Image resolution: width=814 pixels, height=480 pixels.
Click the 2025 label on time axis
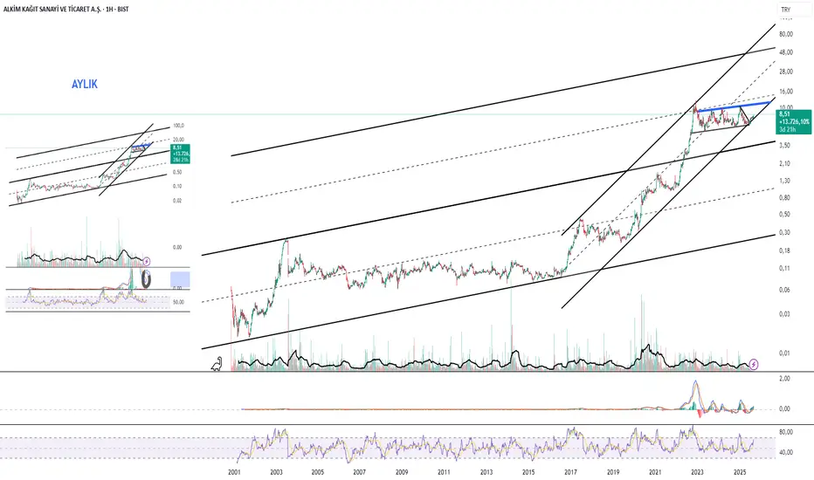coord(740,472)
